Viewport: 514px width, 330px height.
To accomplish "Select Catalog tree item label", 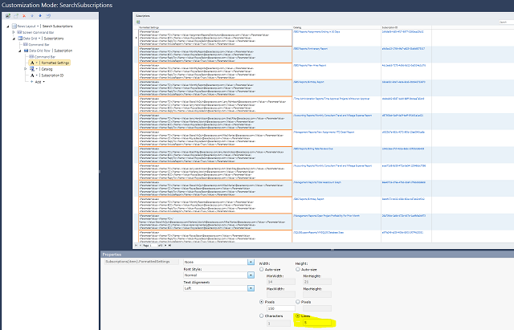I will pyautogui.click(x=47, y=69).
